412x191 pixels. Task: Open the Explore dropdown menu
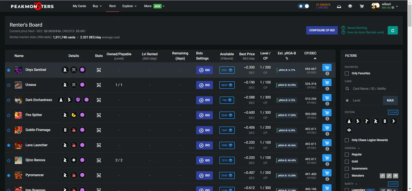[x=129, y=6]
